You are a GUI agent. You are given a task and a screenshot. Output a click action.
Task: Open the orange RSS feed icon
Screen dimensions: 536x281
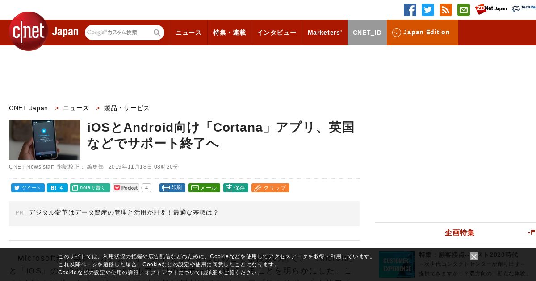tap(446, 10)
